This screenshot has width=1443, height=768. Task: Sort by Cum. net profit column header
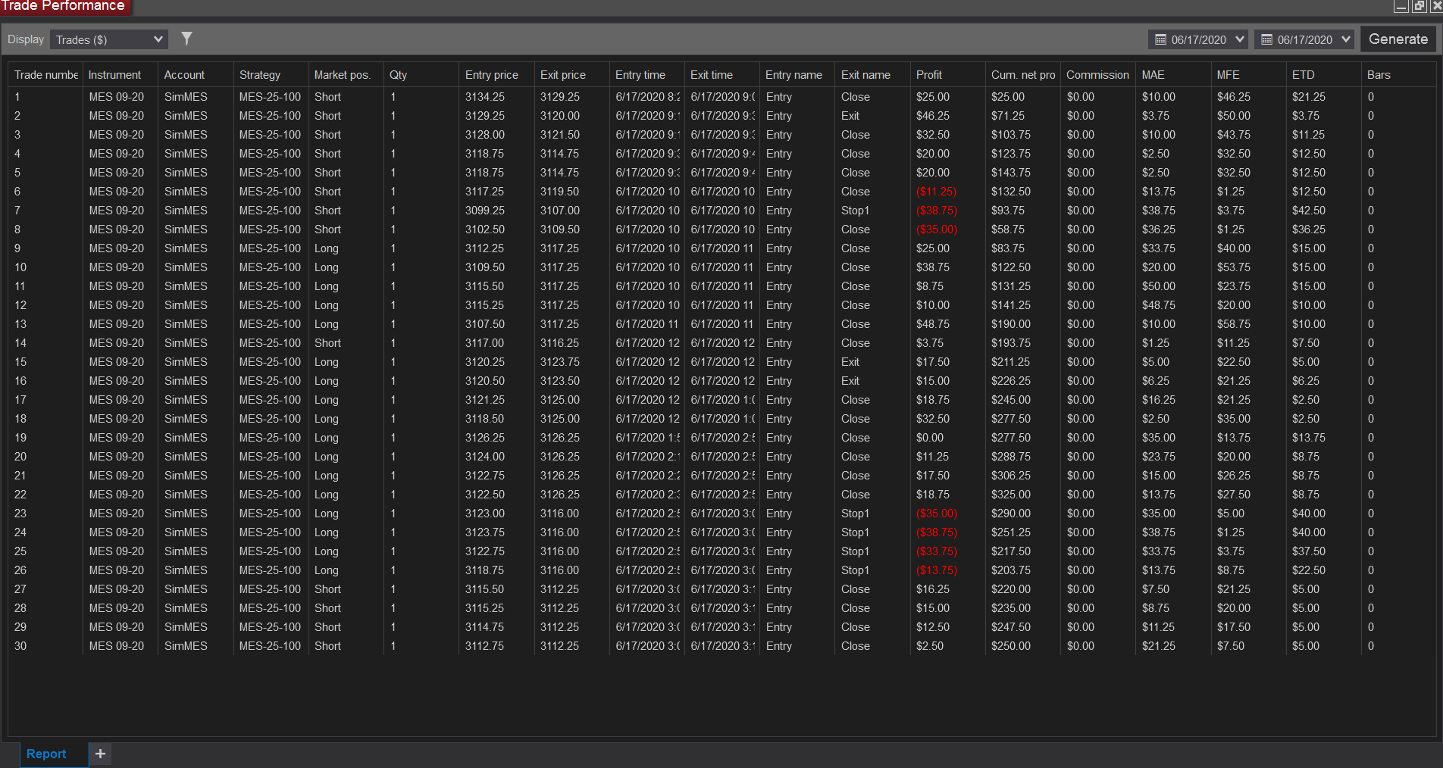click(x=1023, y=75)
